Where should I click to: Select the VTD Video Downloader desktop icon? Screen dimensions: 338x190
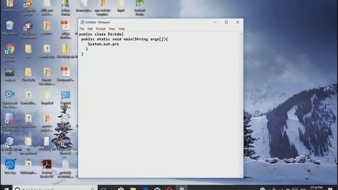pos(29,30)
